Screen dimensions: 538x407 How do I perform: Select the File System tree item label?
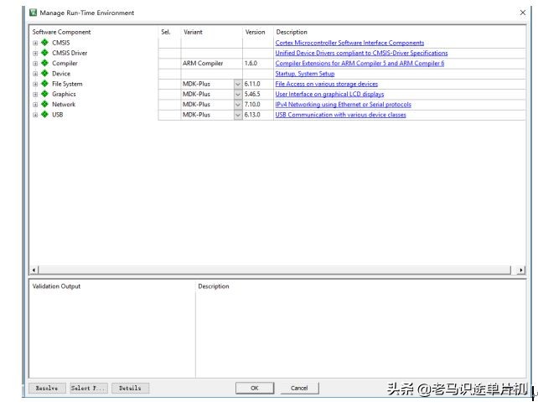(67, 84)
